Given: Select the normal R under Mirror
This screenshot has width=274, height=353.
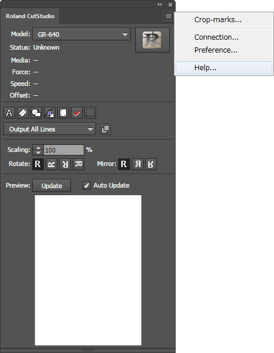Looking at the screenshot, I should pyautogui.click(x=124, y=164).
